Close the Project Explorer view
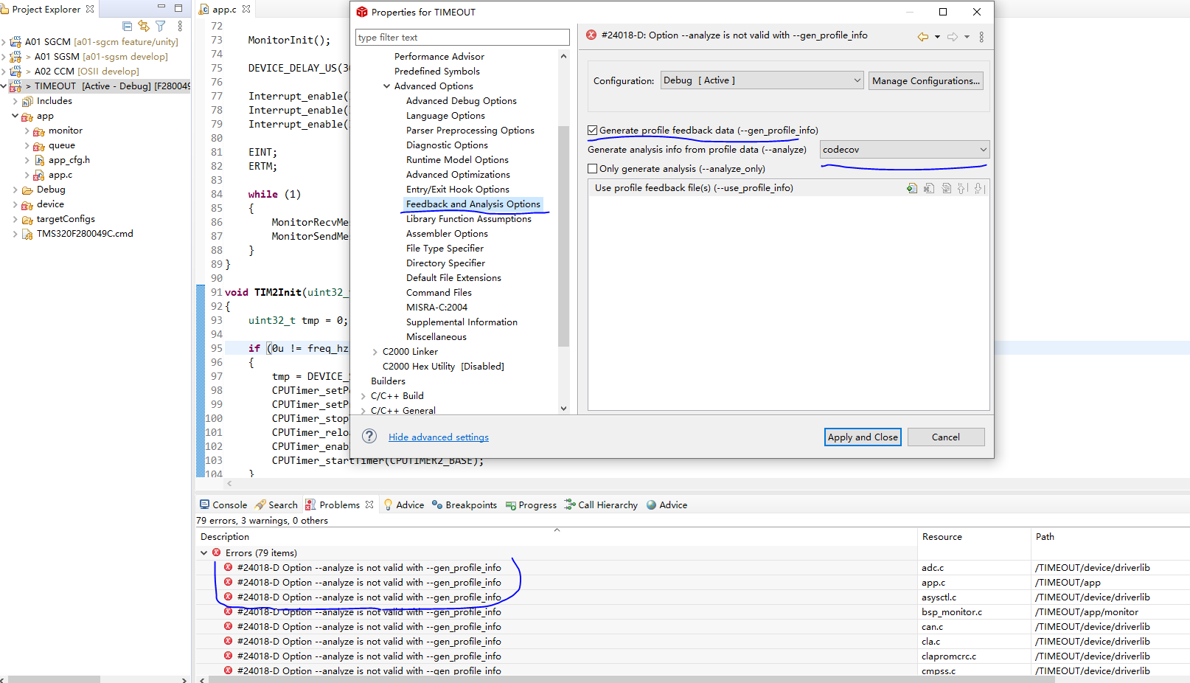The height and width of the screenshot is (683, 1190). tap(90, 9)
